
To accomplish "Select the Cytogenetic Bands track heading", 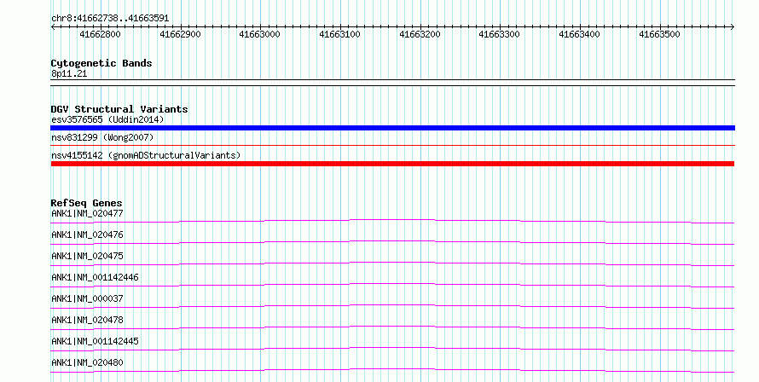I will [x=101, y=63].
